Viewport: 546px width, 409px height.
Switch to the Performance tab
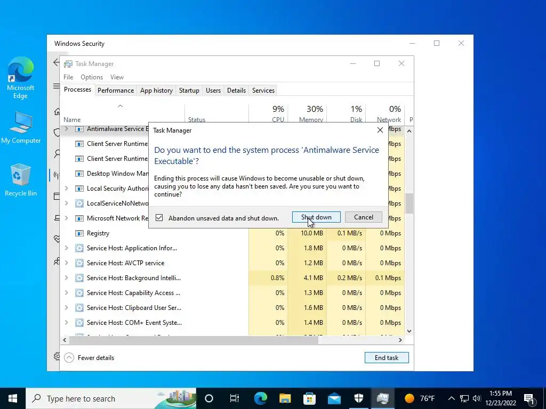[116, 91]
